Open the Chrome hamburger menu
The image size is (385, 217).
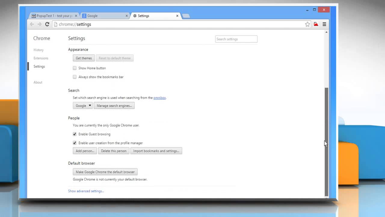pos(324,24)
